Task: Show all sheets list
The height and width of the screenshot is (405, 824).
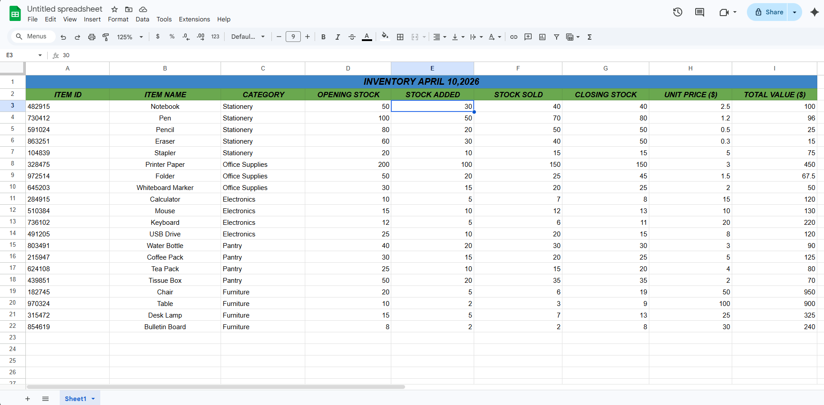Action: coord(45,399)
